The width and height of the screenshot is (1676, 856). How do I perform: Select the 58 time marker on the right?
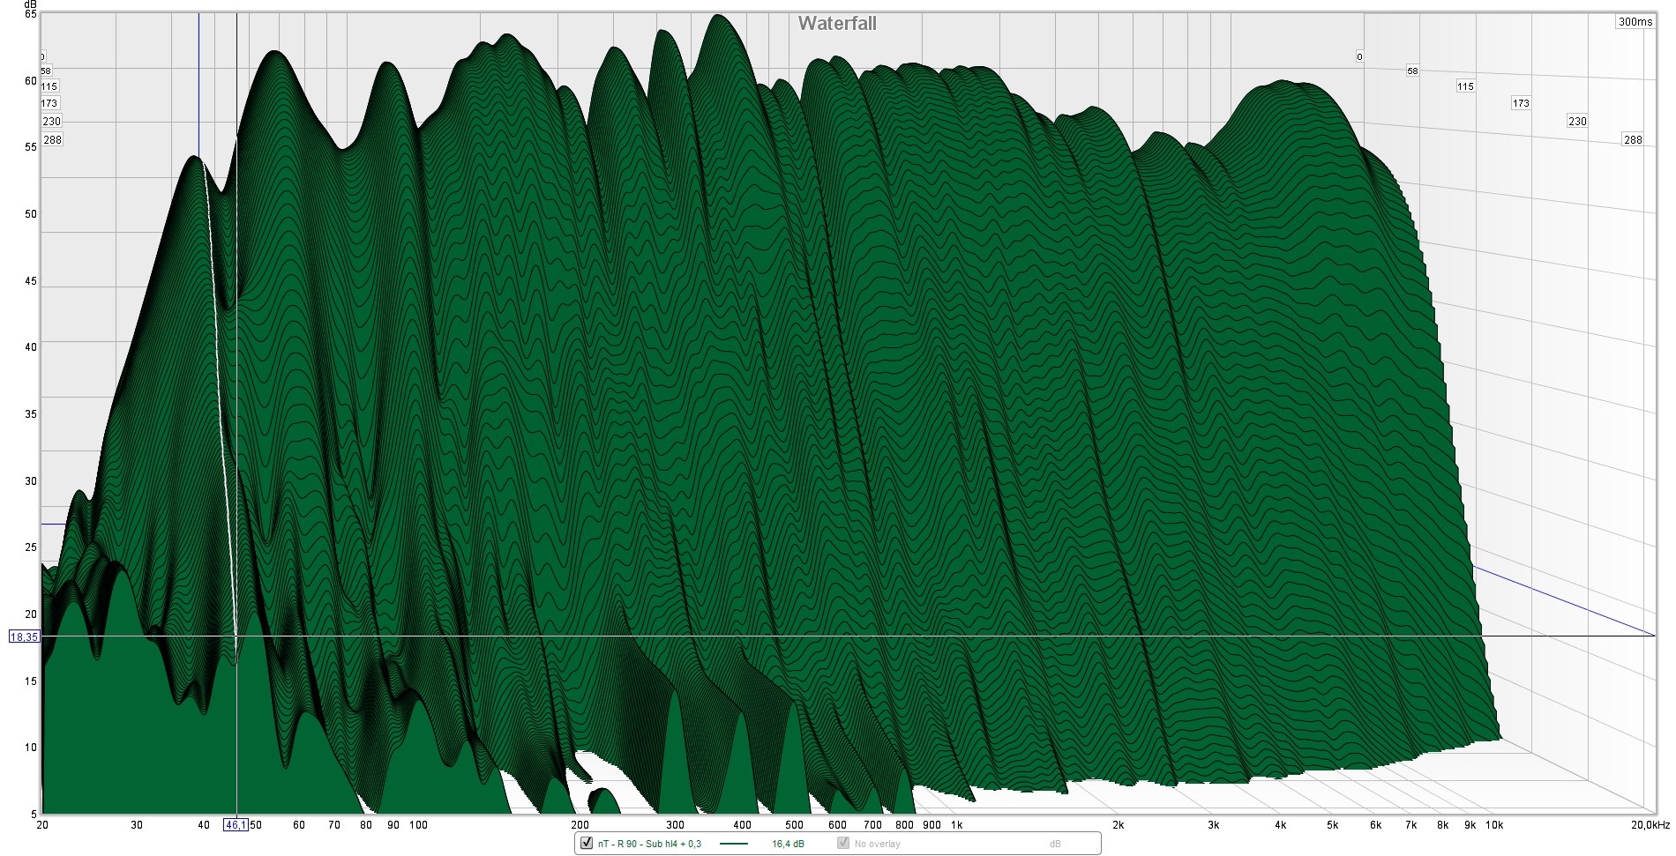(x=1412, y=71)
